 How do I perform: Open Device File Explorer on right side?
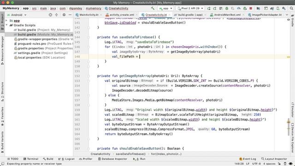293,138
